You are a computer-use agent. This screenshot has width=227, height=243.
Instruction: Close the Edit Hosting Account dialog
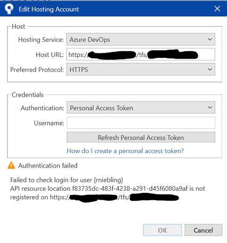pos(217,9)
